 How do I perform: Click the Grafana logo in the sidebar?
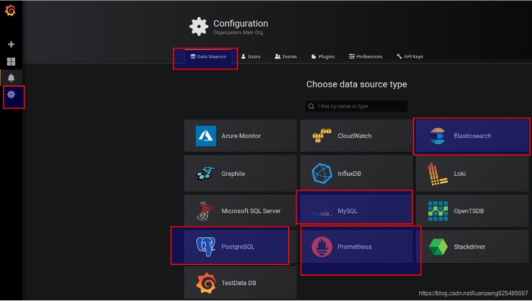[11, 11]
